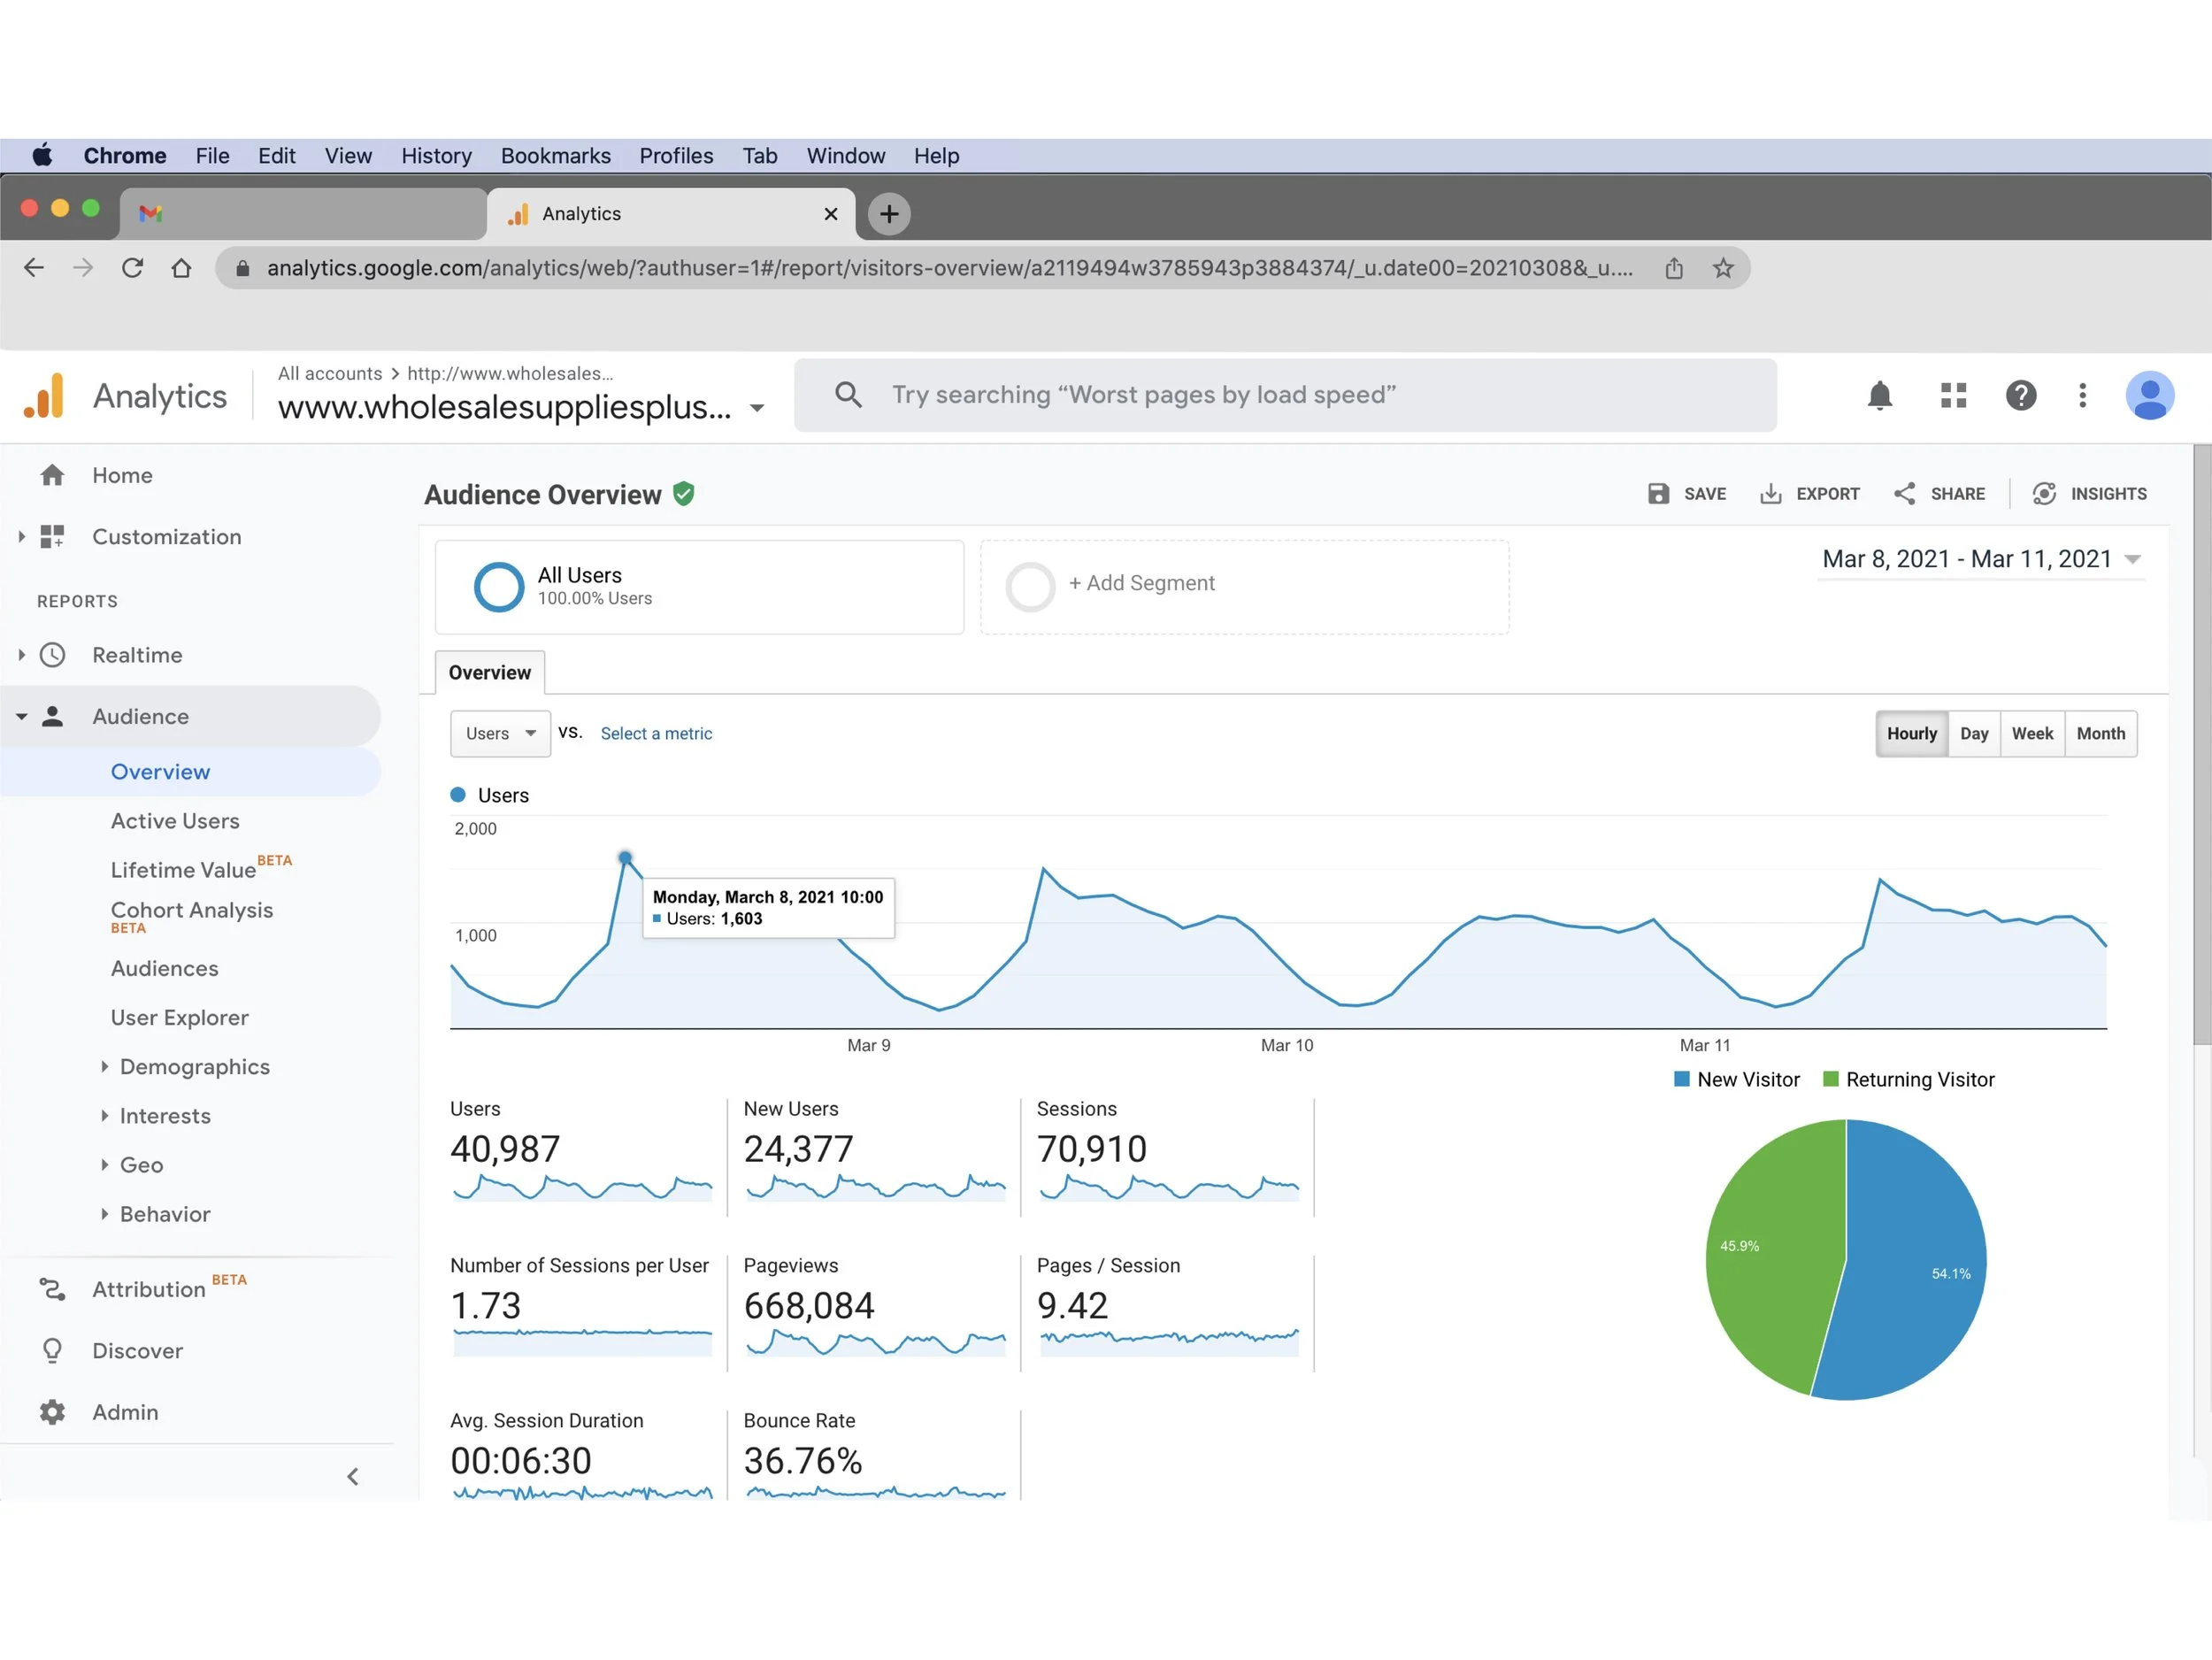Screen dimensions: 2212x1660
Task: Click the Save report icon
Action: point(1658,494)
